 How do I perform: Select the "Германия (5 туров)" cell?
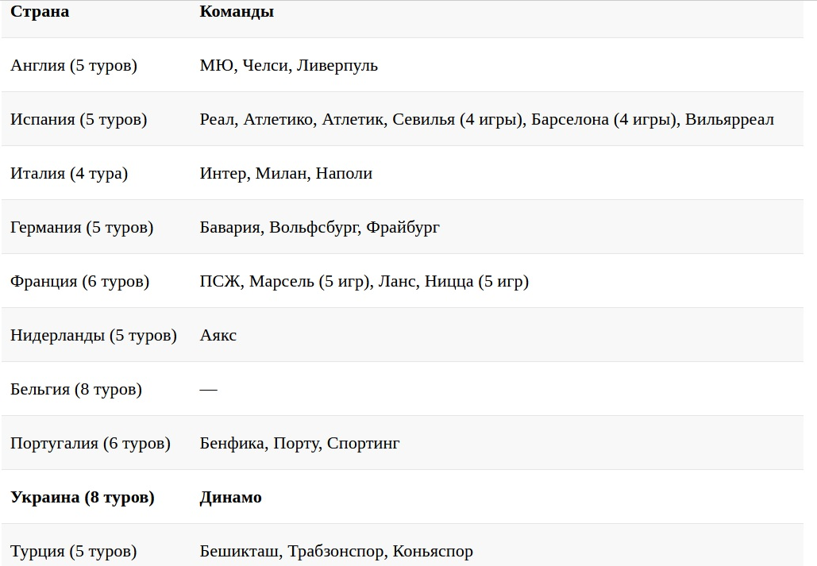[82, 228]
